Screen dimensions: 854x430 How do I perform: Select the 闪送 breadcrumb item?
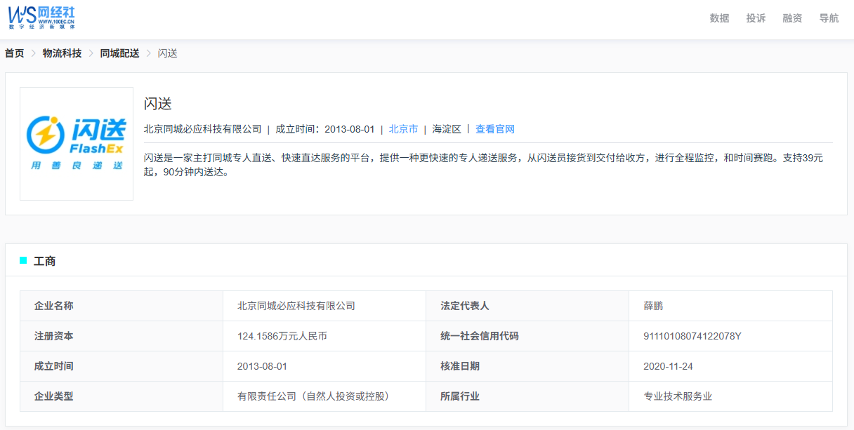pos(167,53)
